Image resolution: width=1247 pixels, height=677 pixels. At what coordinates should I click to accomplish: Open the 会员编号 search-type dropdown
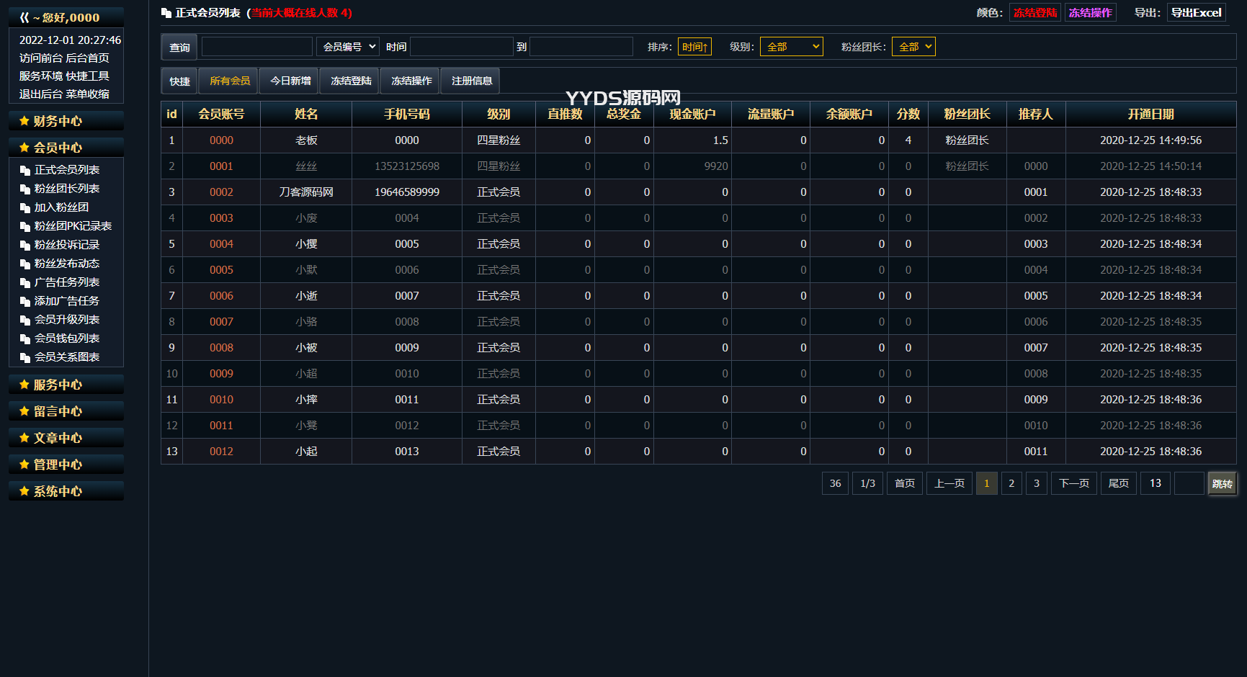tap(348, 47)
